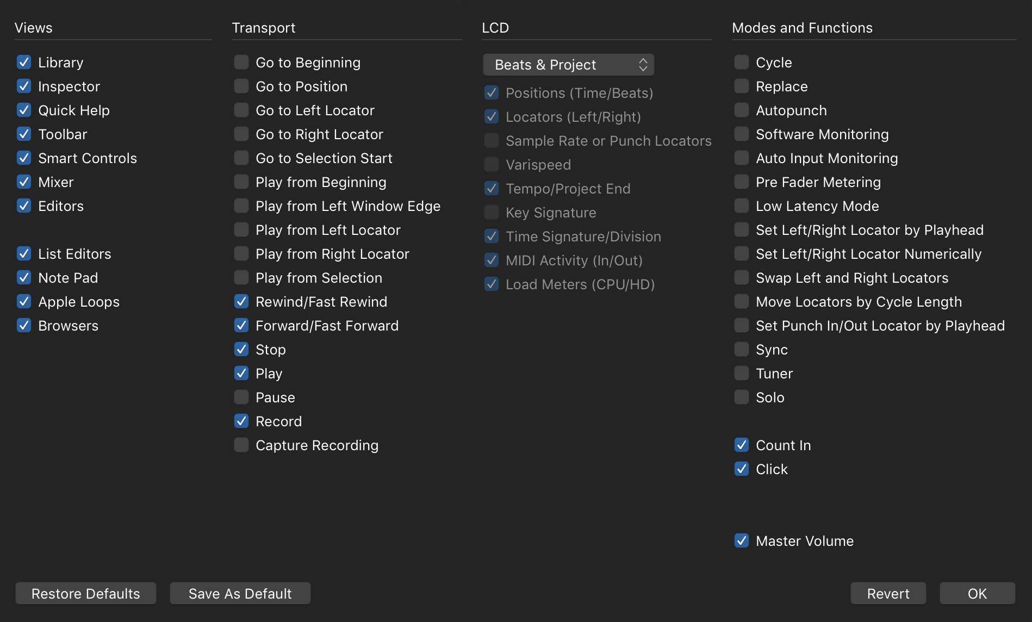Click the Save As Default button
Viewport: 1032px width, 622px height.
pyautogui.click(x=240, y=593)
